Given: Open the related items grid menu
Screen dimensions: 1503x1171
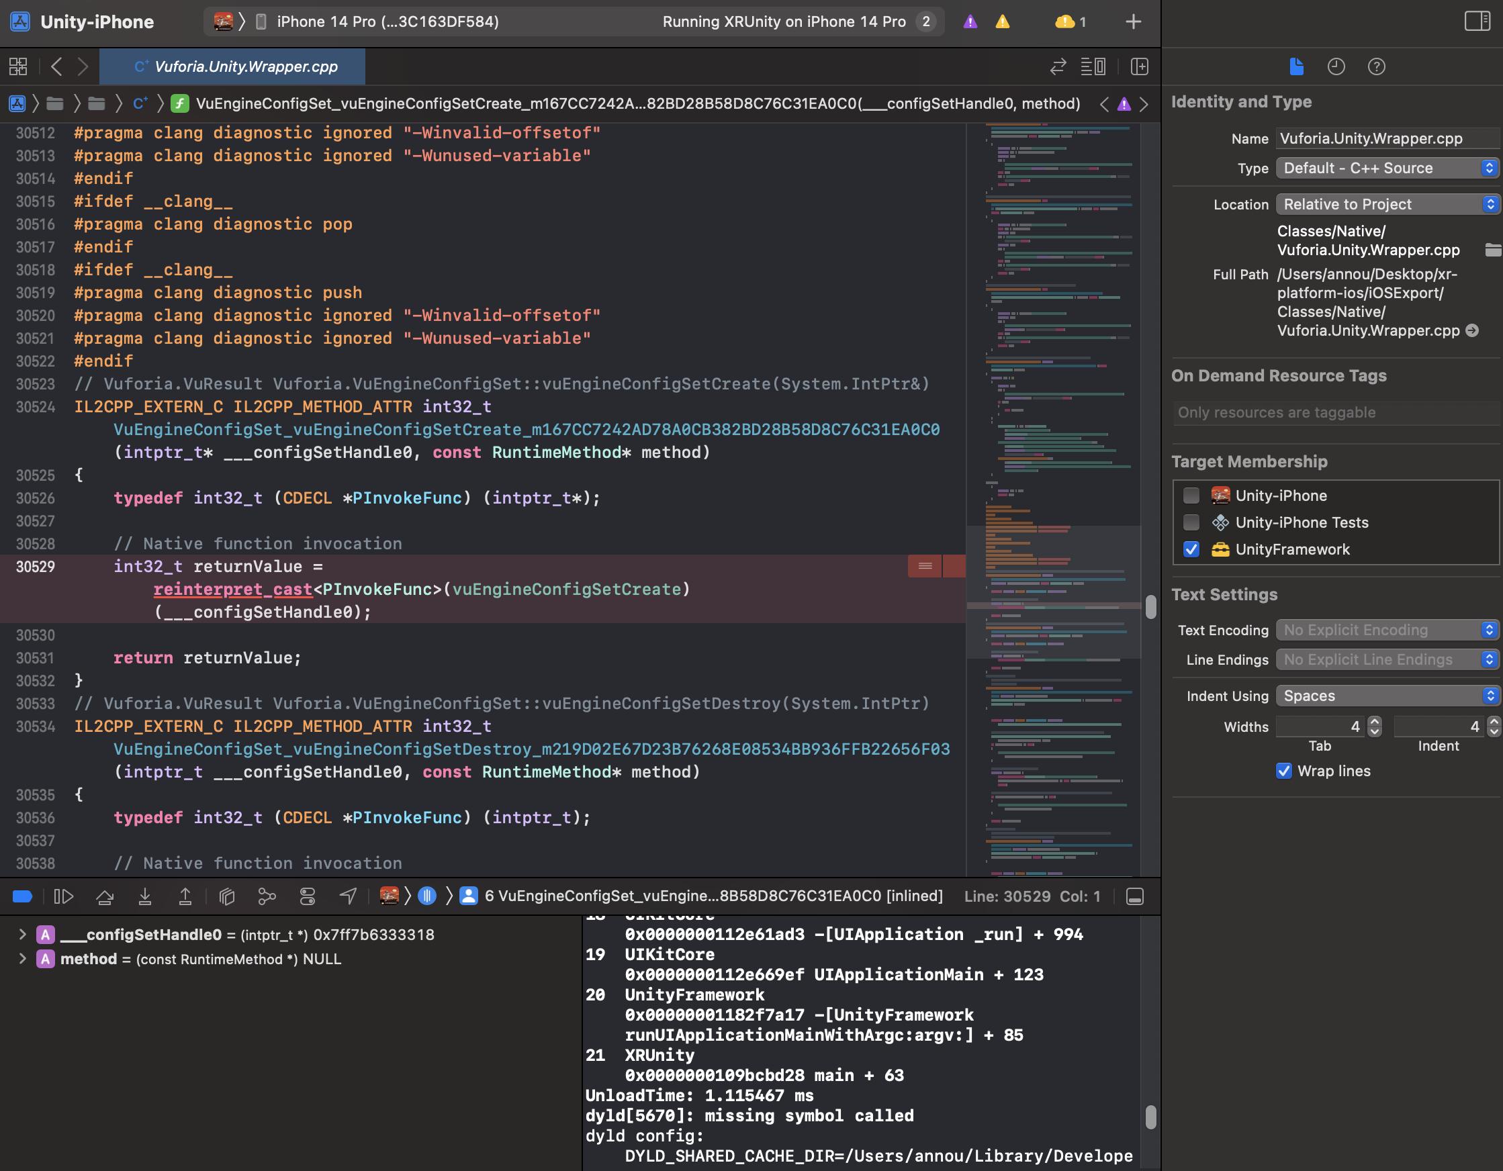Looking at the screenshot, I should click(x=18, y=66).
